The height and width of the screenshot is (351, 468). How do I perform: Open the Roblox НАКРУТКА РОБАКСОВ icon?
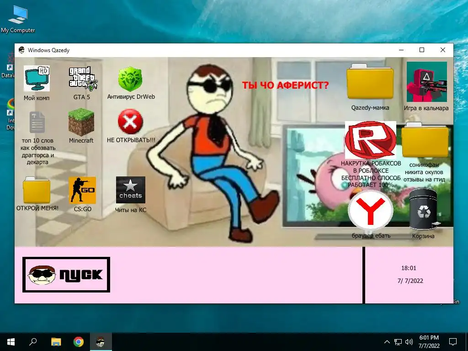371,140
